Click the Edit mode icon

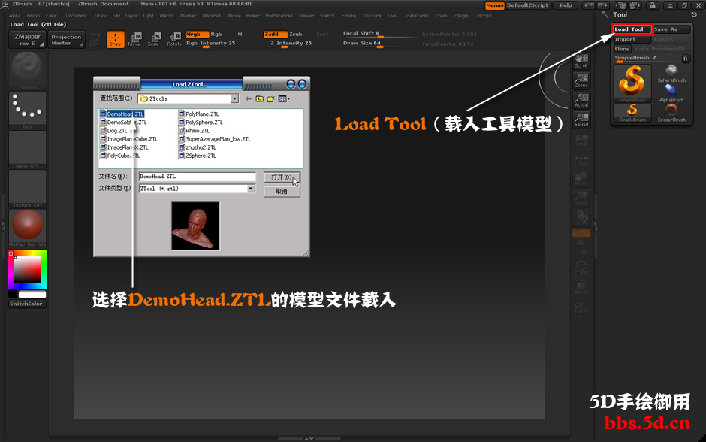(94, 39)
